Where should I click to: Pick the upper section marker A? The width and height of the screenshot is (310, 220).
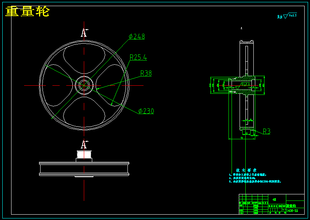coord(85,33)
